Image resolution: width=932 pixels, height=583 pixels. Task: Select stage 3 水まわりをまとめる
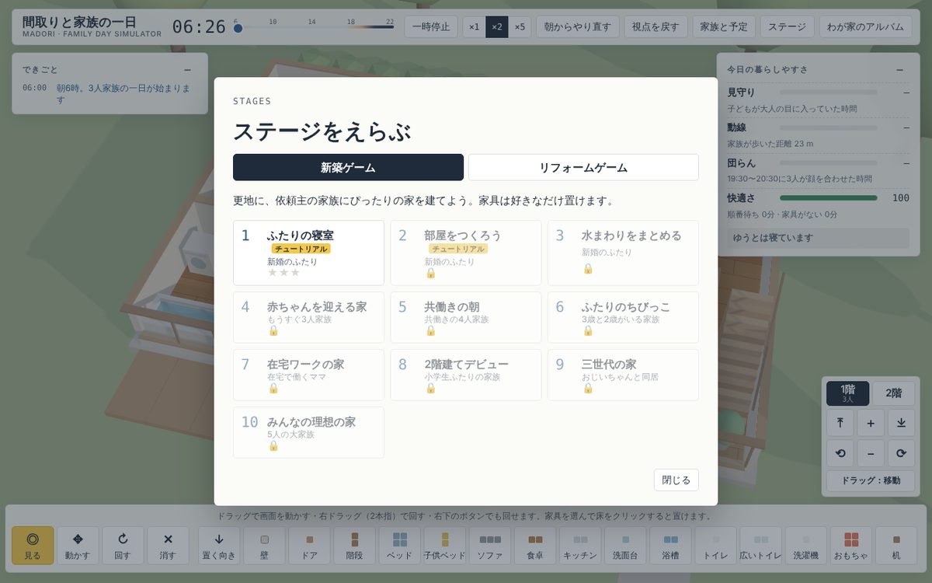click(623, 253)
